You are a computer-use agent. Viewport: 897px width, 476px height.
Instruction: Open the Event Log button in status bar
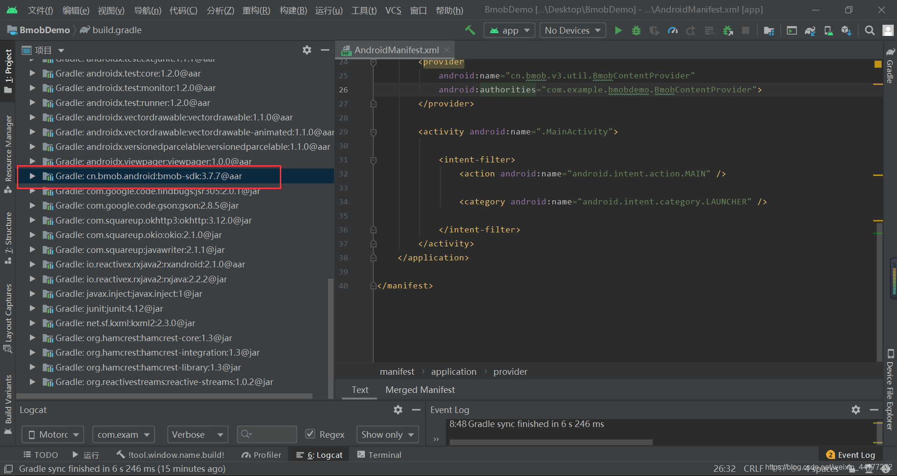point(850,455)
